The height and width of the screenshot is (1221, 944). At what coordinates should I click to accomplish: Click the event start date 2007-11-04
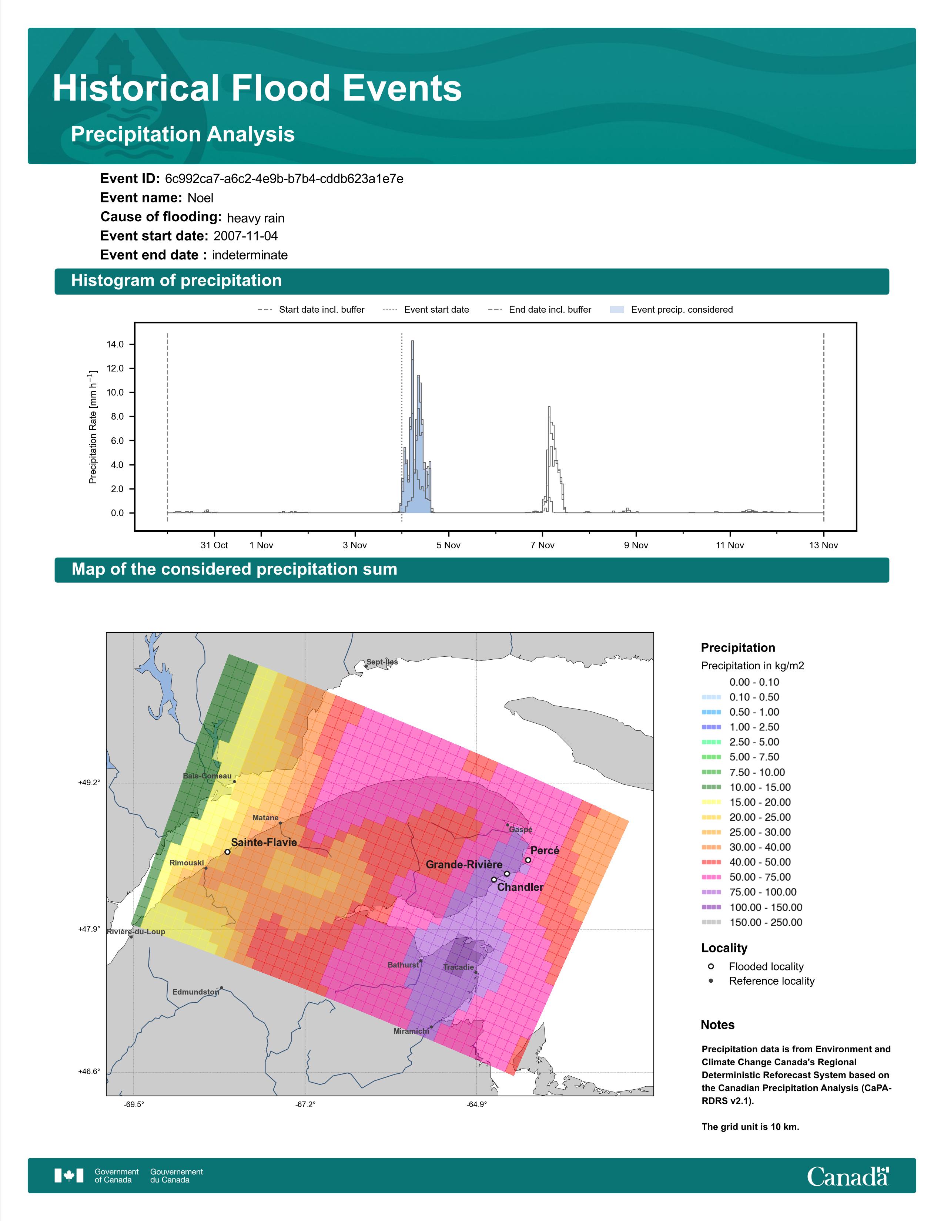(245, 236)
